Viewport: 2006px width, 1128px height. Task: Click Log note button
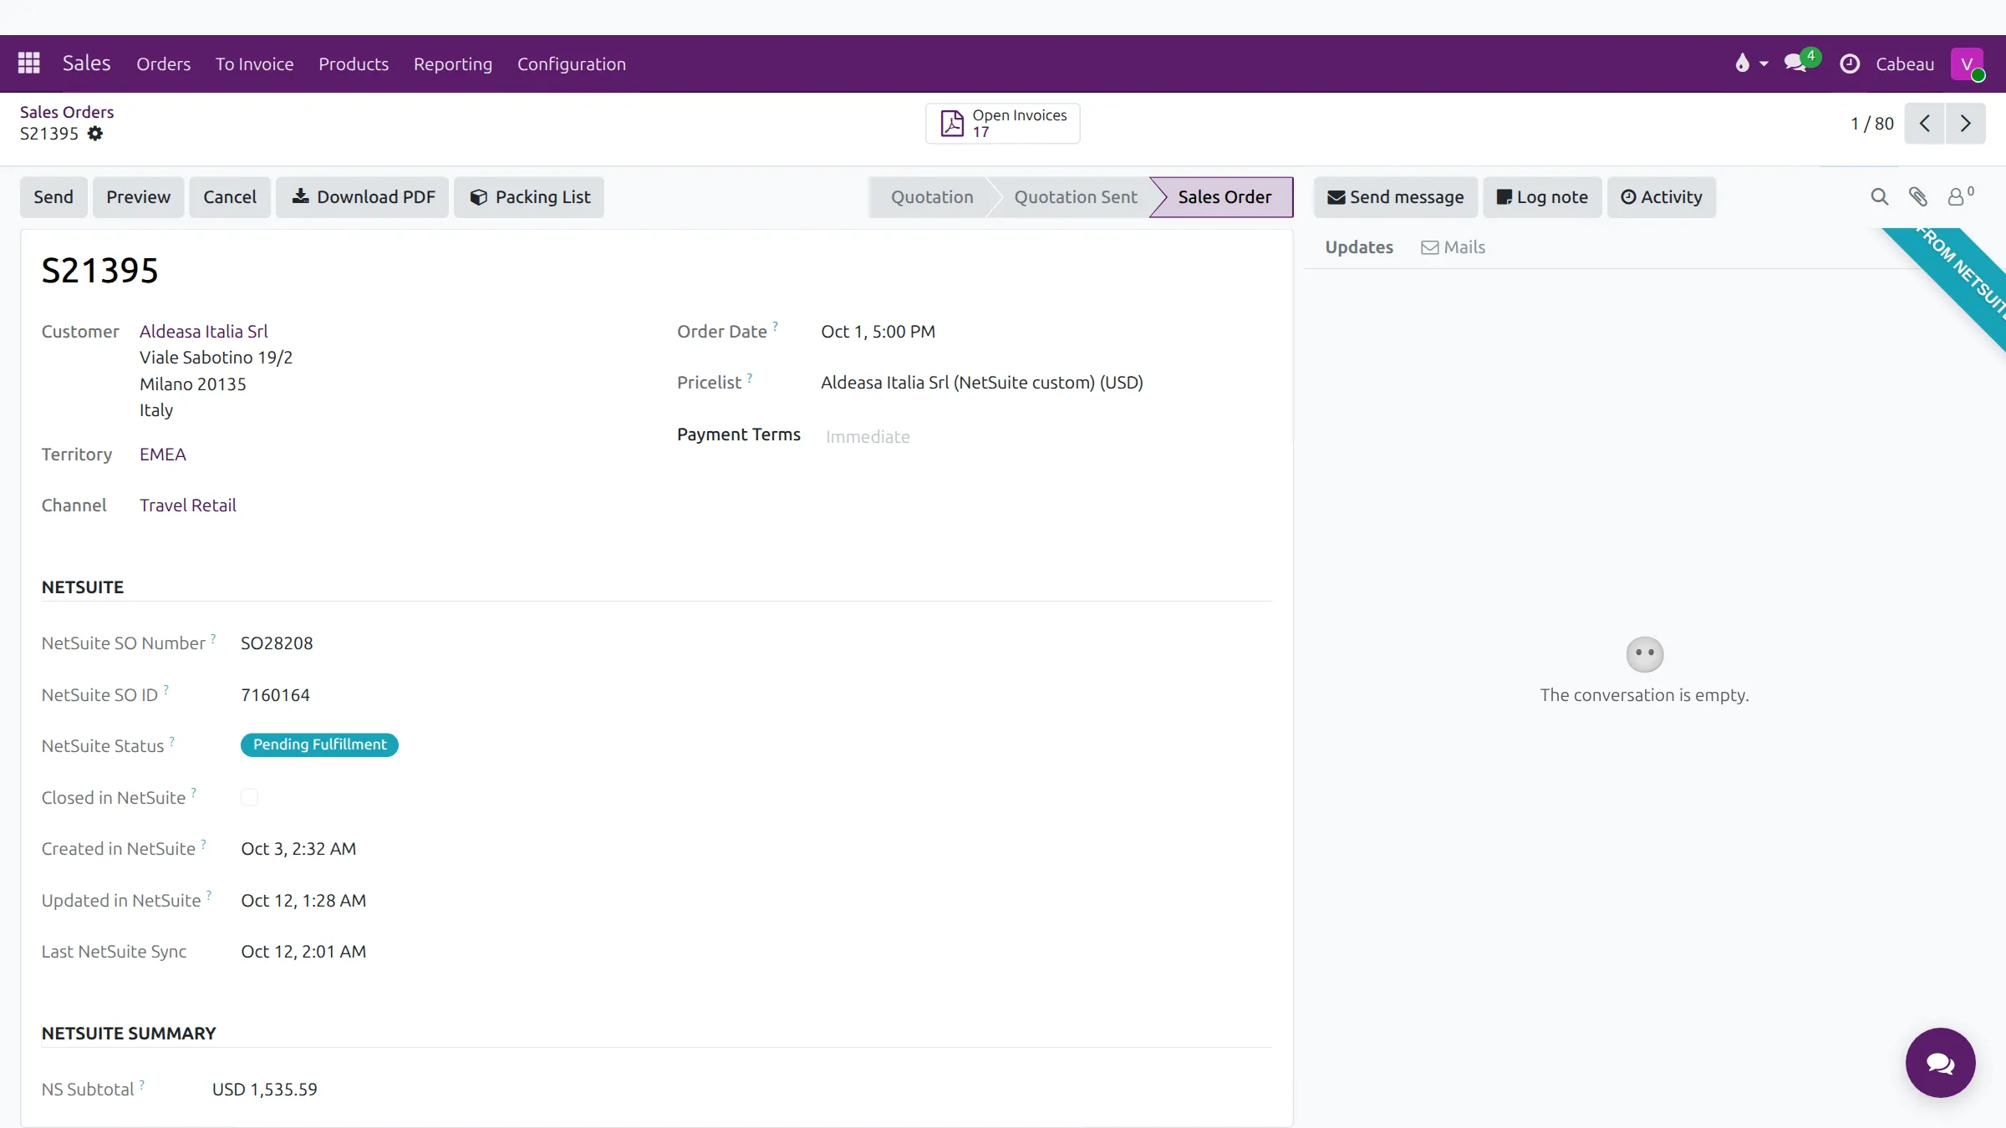tap(1542, 197)
